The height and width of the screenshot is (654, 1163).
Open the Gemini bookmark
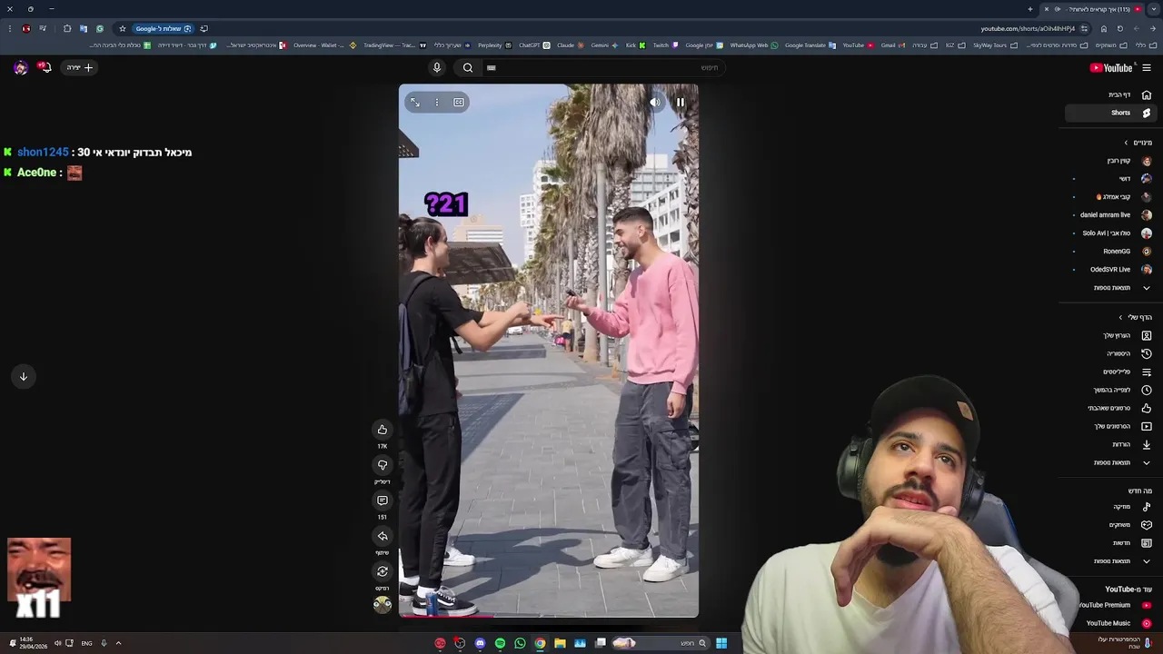[x=604, y=45]
